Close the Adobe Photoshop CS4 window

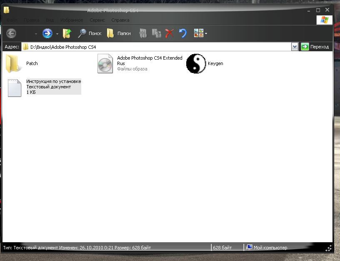327,10
